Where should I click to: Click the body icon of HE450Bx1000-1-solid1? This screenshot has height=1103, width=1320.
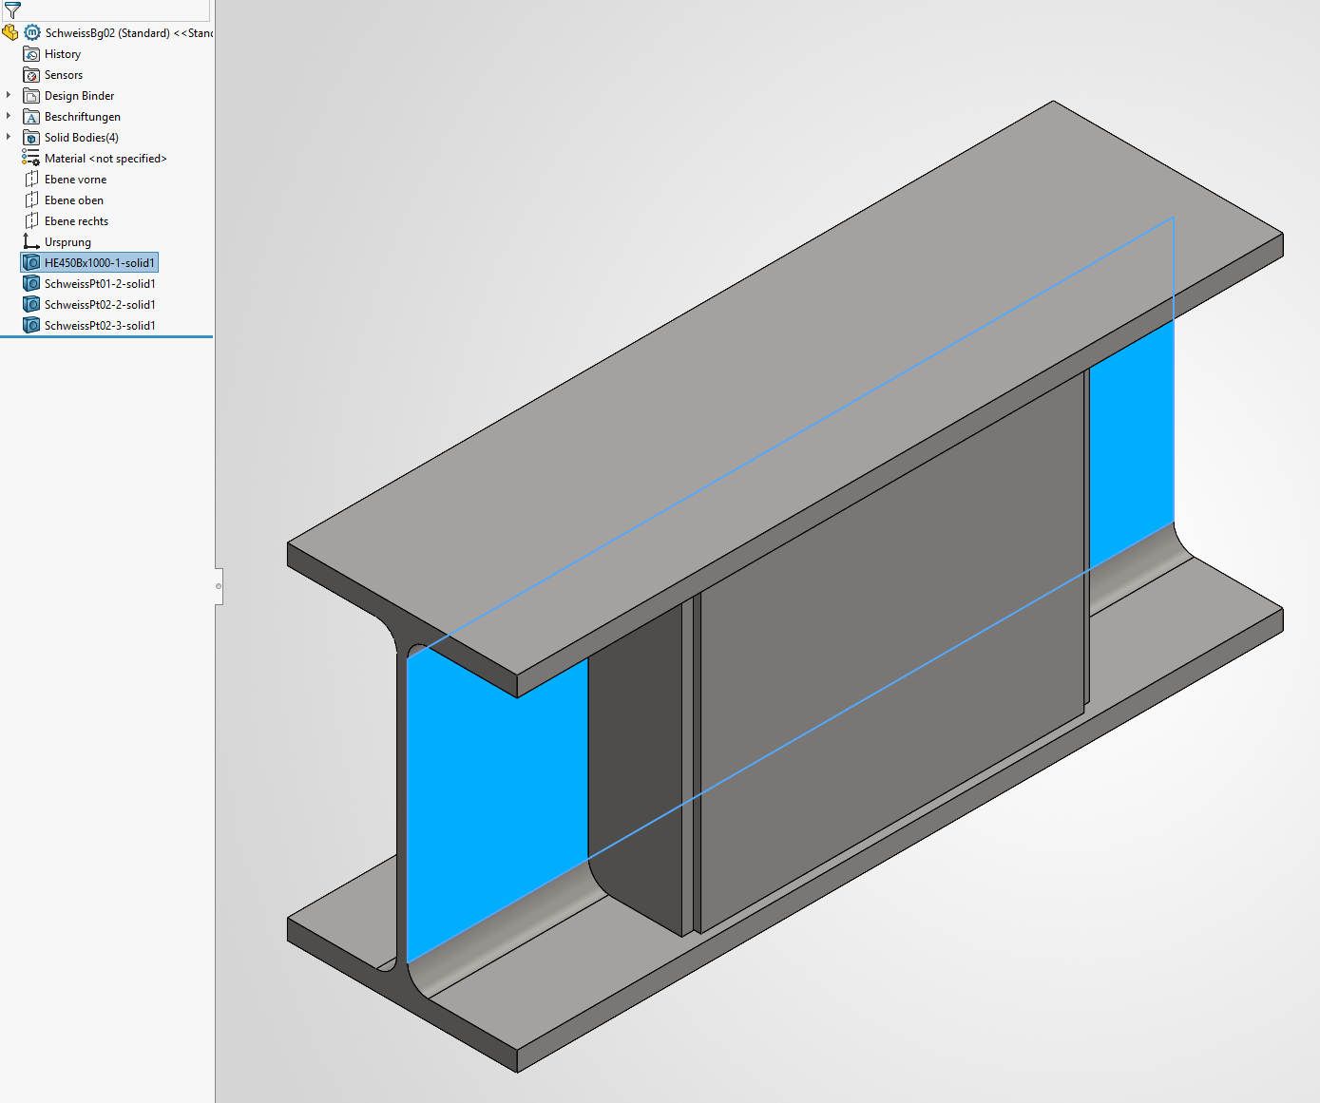31,263
